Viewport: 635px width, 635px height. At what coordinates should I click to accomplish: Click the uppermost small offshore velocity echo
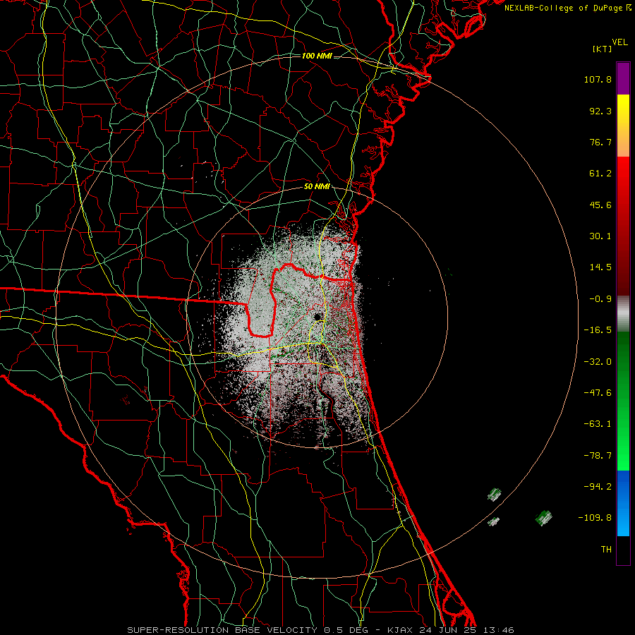pos(494,495)
